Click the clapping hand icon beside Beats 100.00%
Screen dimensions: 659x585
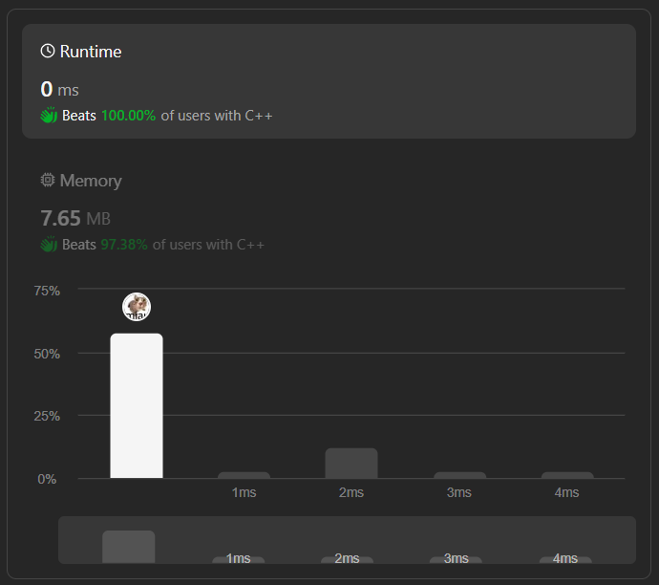click(x=49, y=116)
